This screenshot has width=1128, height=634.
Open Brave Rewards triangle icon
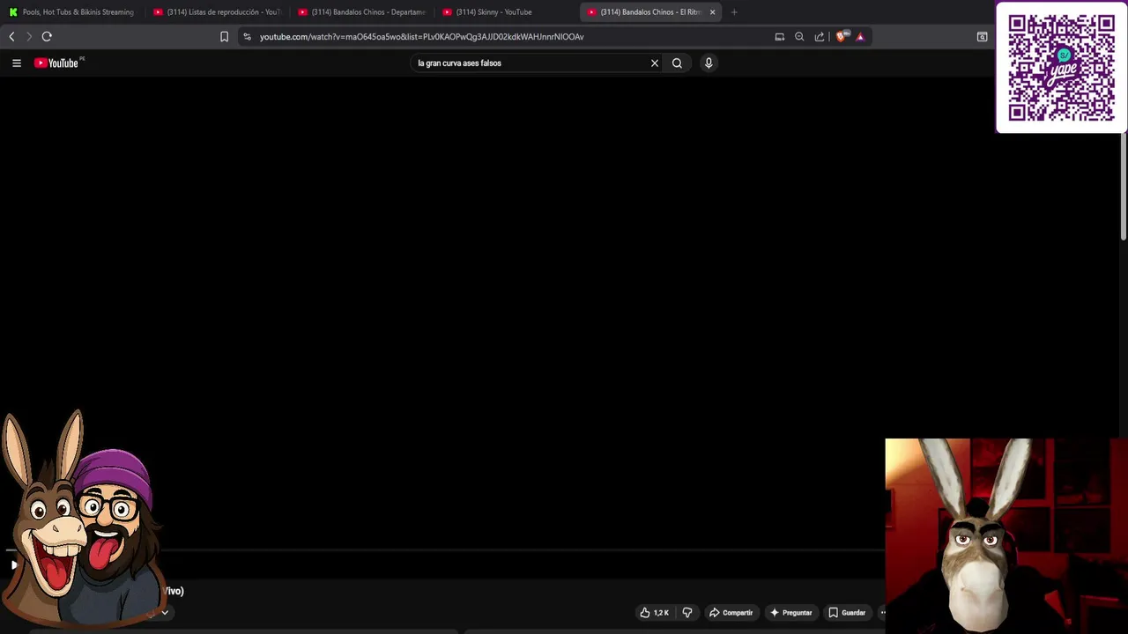tap(860, 36)
